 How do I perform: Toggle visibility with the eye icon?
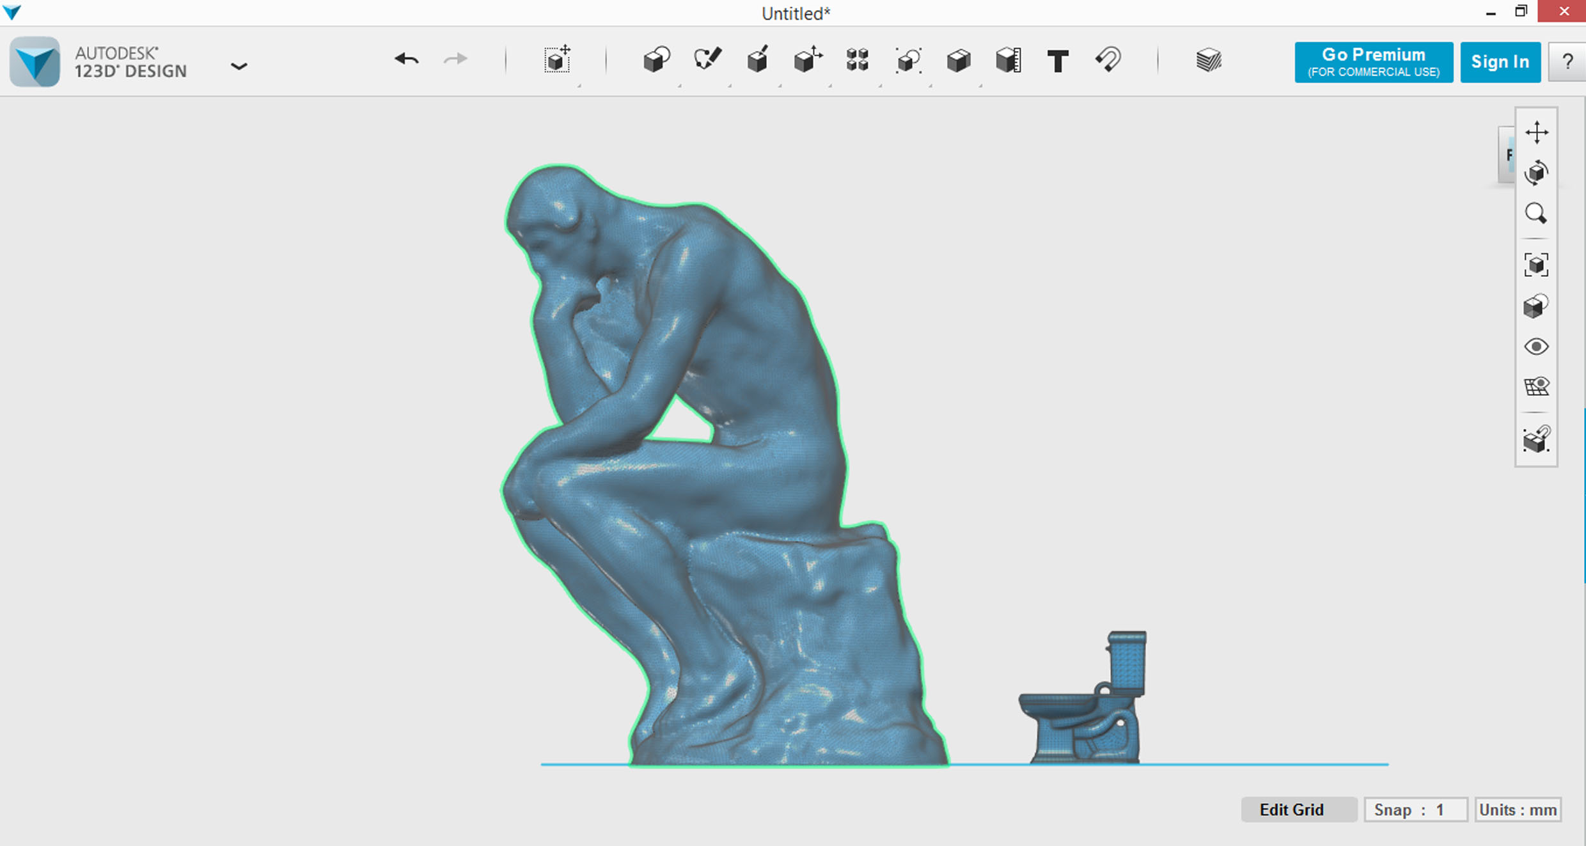tap(1536, 347)
